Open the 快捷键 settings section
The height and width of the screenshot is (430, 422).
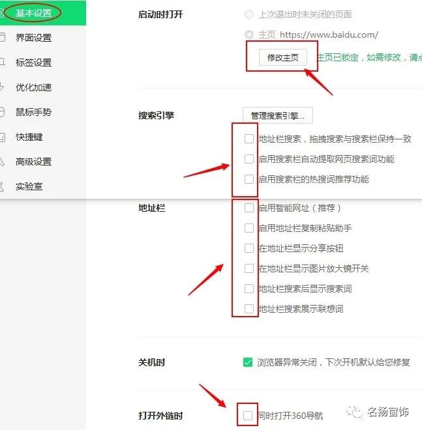coord(29,137)
